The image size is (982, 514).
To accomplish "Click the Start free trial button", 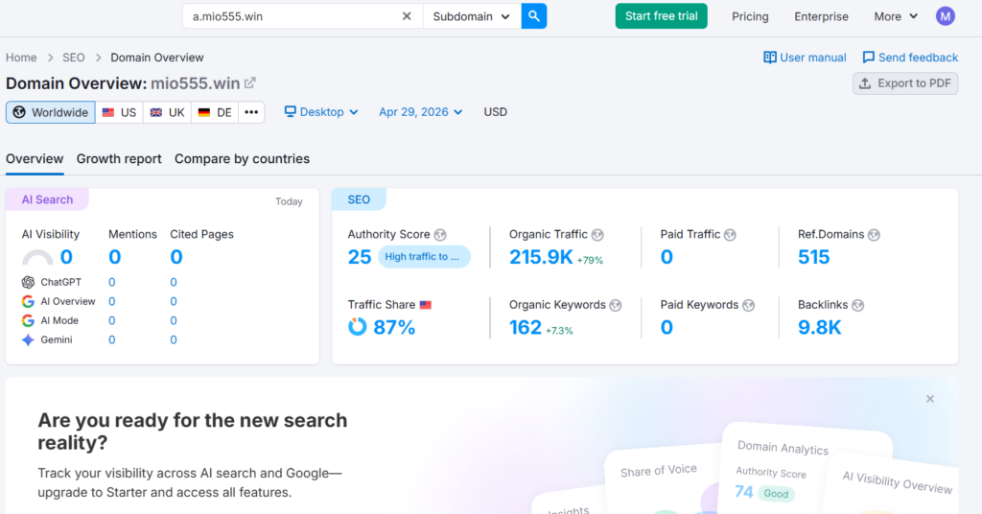I will coord(661,16).
